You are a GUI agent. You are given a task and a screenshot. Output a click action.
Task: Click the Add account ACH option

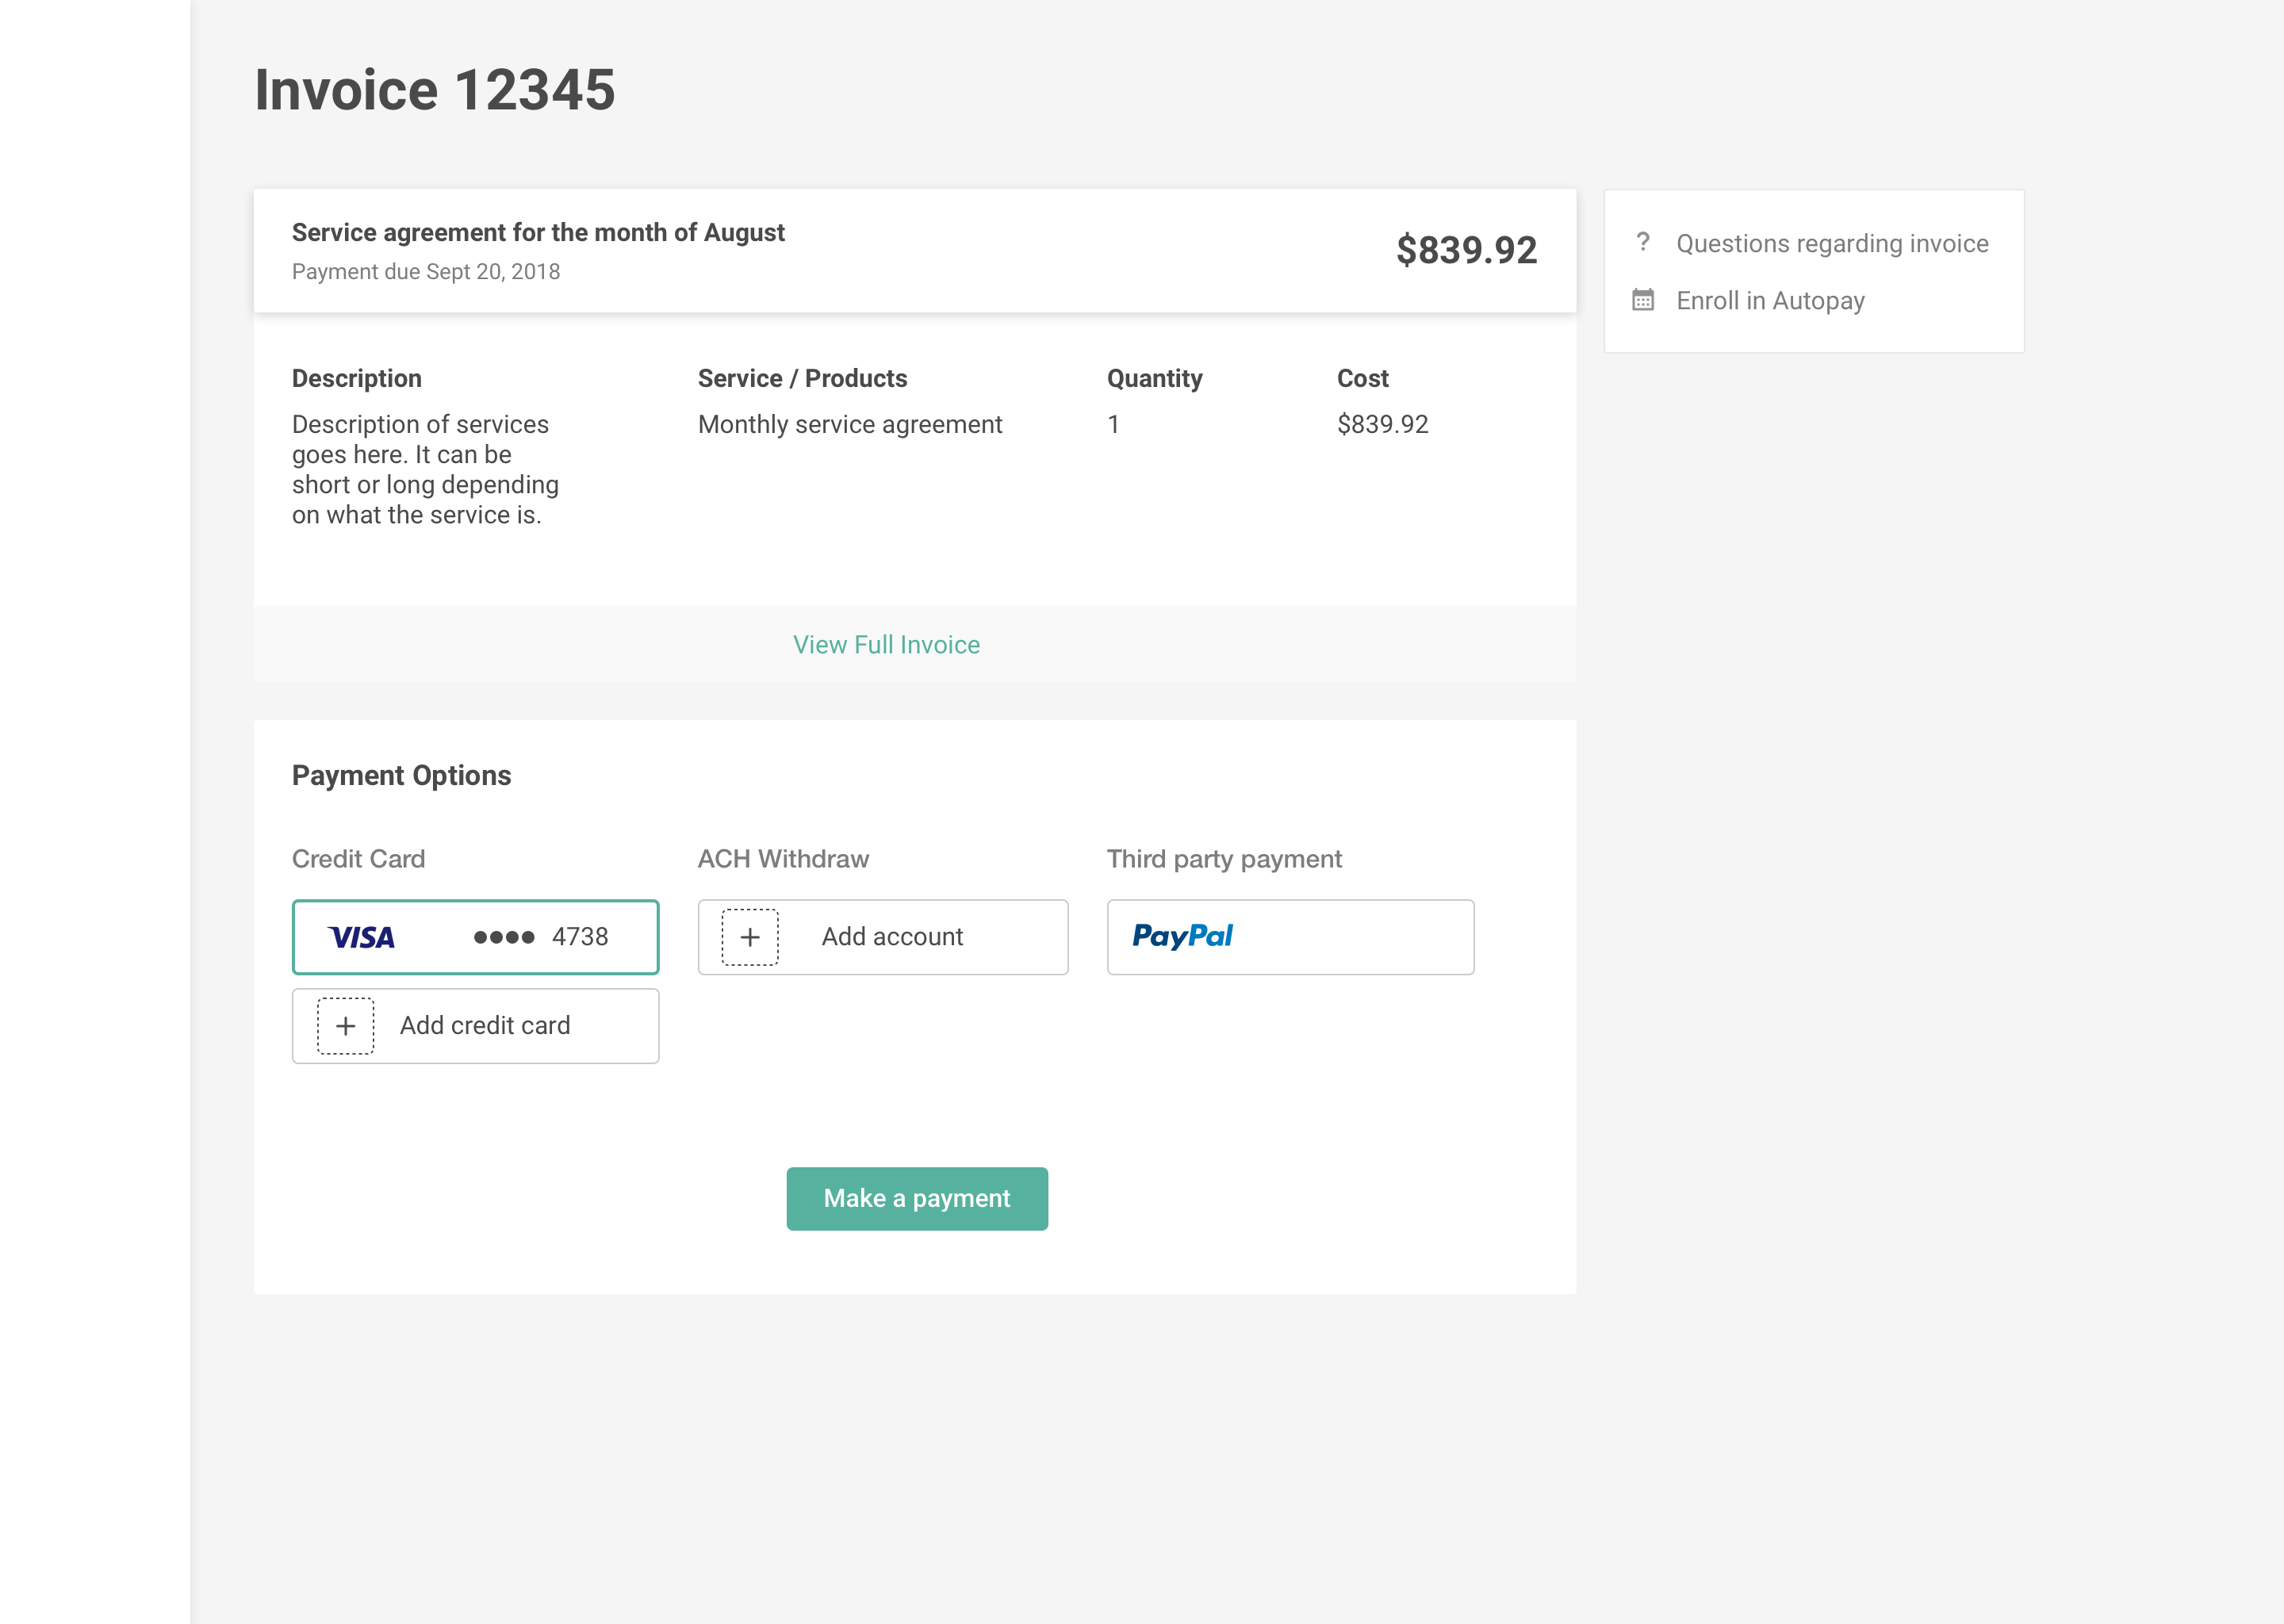click(x=883, y=937)
